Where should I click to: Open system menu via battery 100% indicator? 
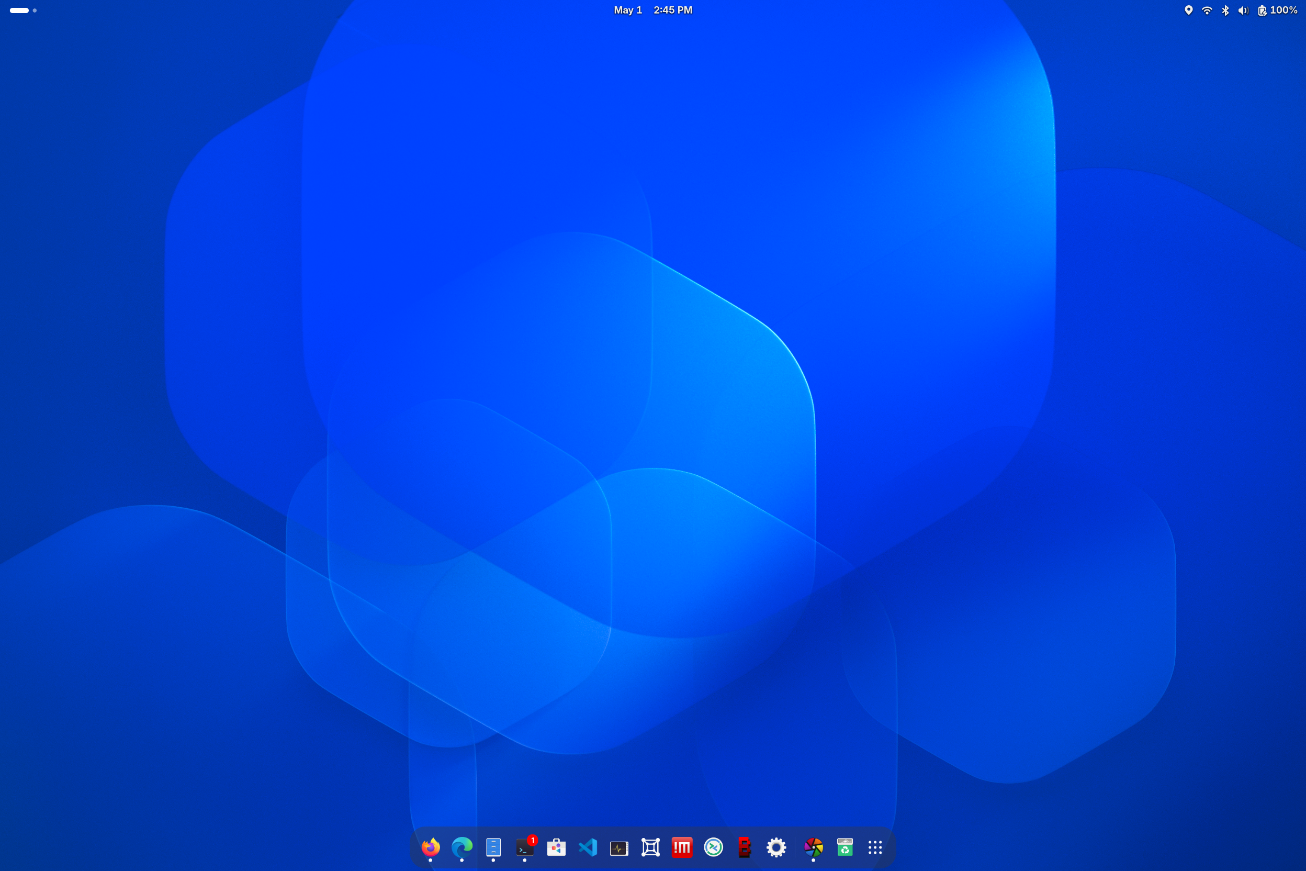point(1278,10)
